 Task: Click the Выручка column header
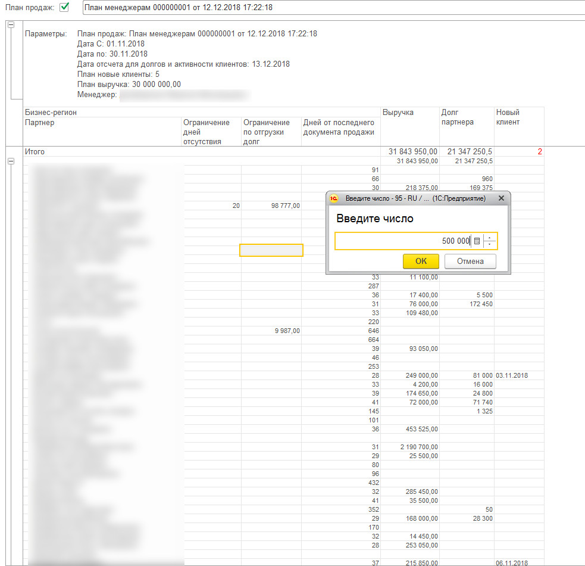click(398, 113)
